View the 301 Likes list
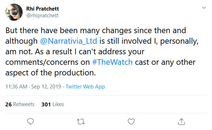 52,104
